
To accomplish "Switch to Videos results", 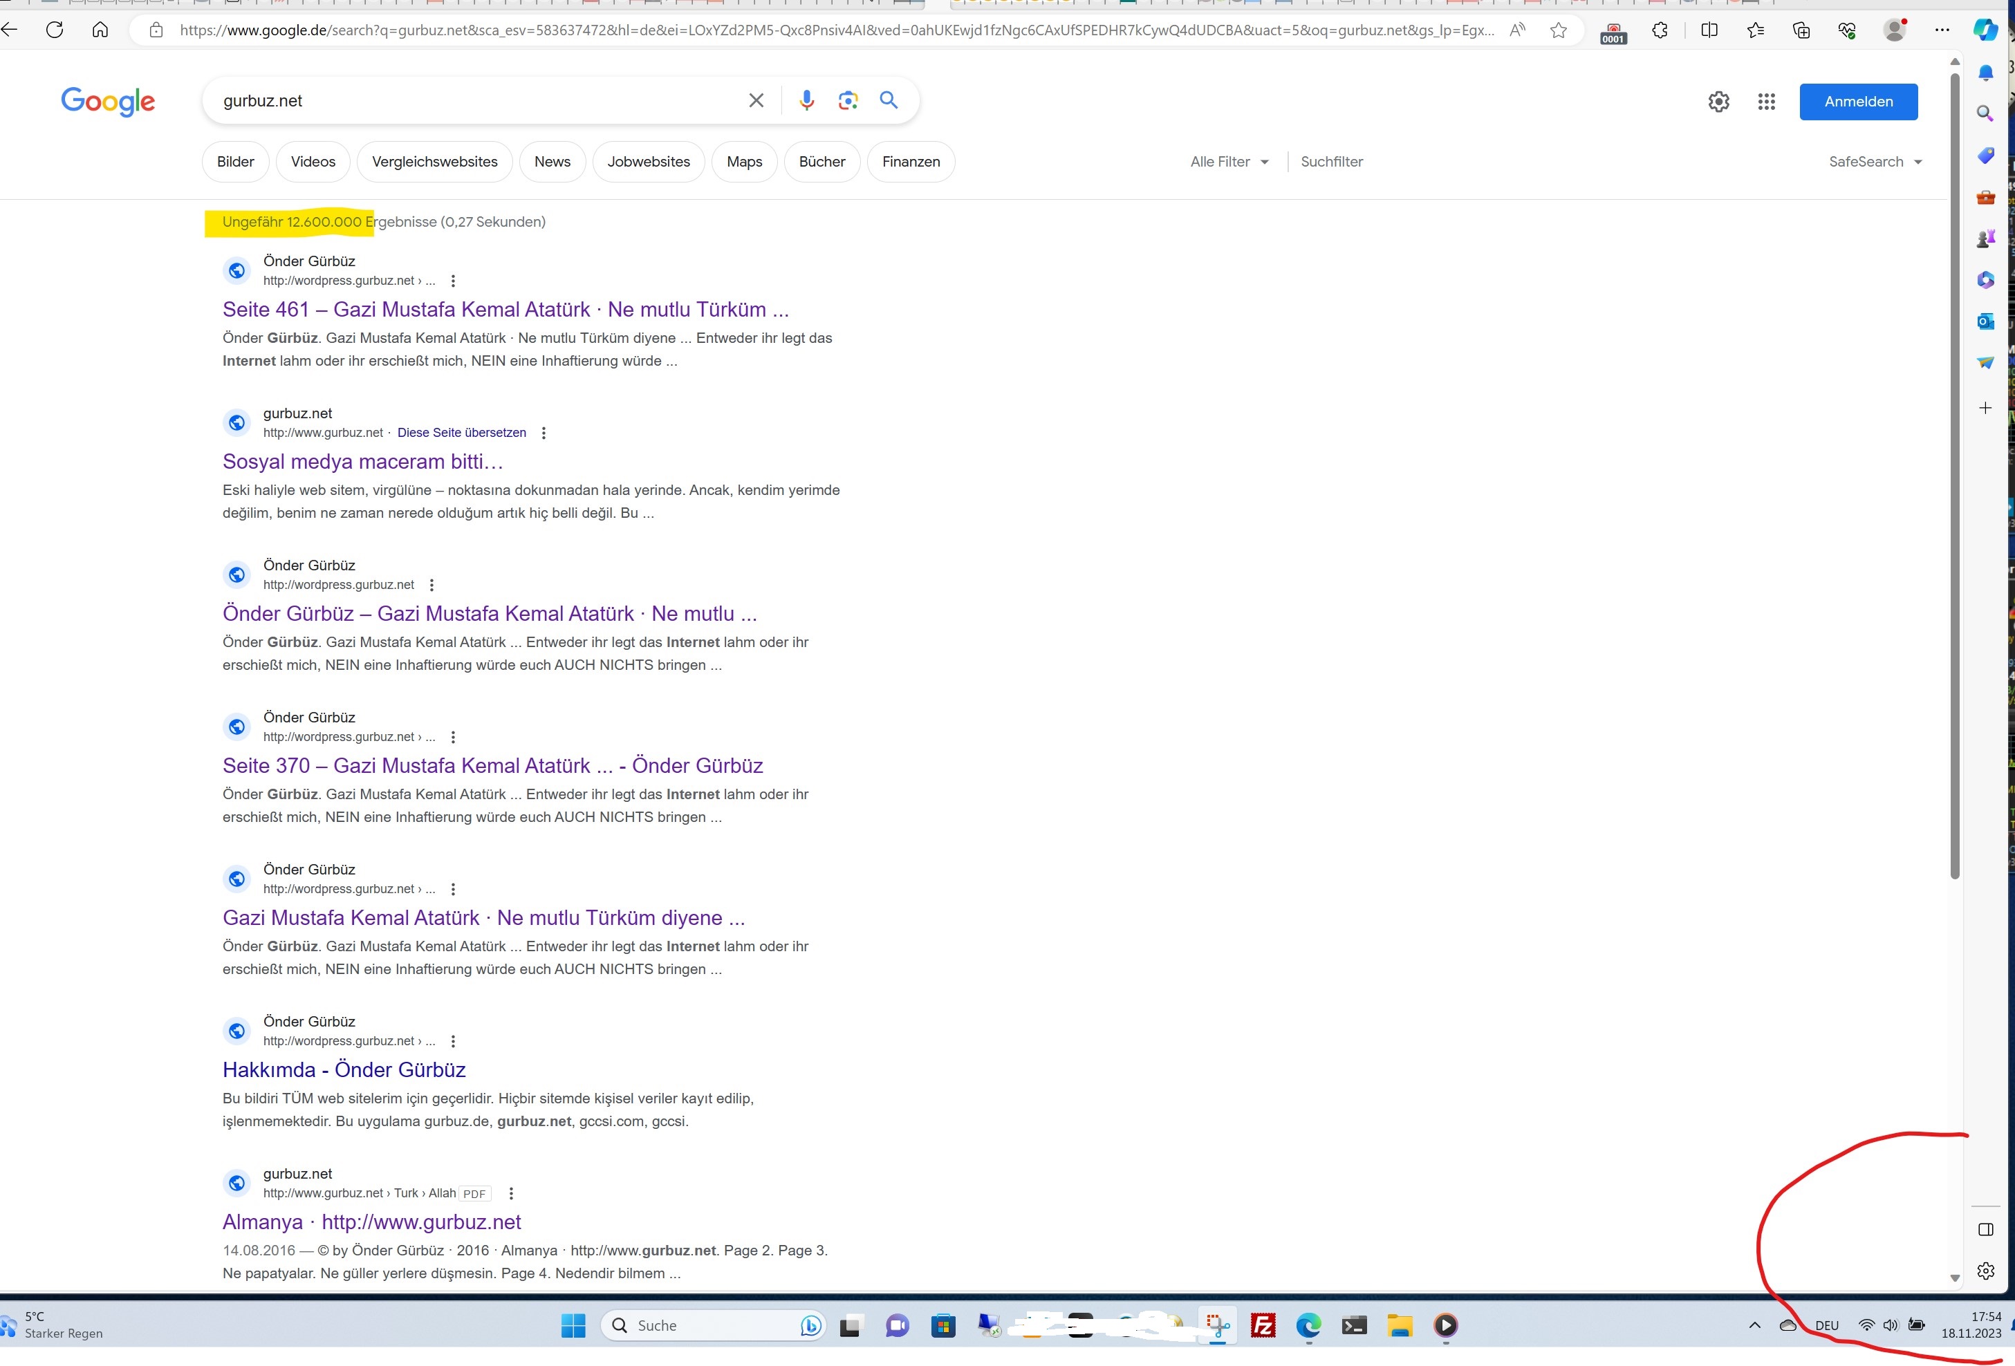I will [x=313, y=162].
